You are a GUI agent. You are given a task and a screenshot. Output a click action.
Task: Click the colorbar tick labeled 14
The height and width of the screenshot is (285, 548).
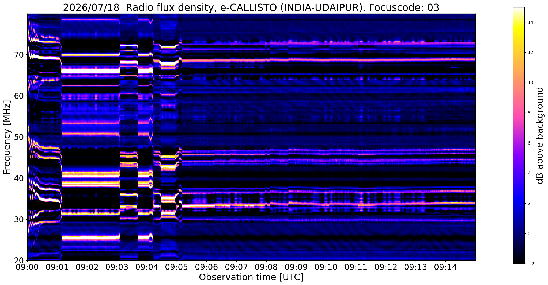point(530,22)
